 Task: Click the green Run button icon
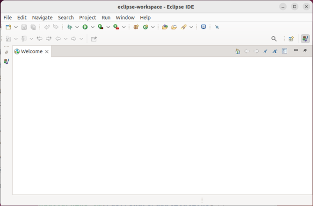85,27
